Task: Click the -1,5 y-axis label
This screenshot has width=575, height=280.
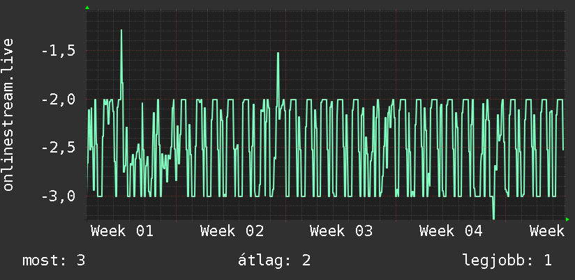Action: [59, 51]
